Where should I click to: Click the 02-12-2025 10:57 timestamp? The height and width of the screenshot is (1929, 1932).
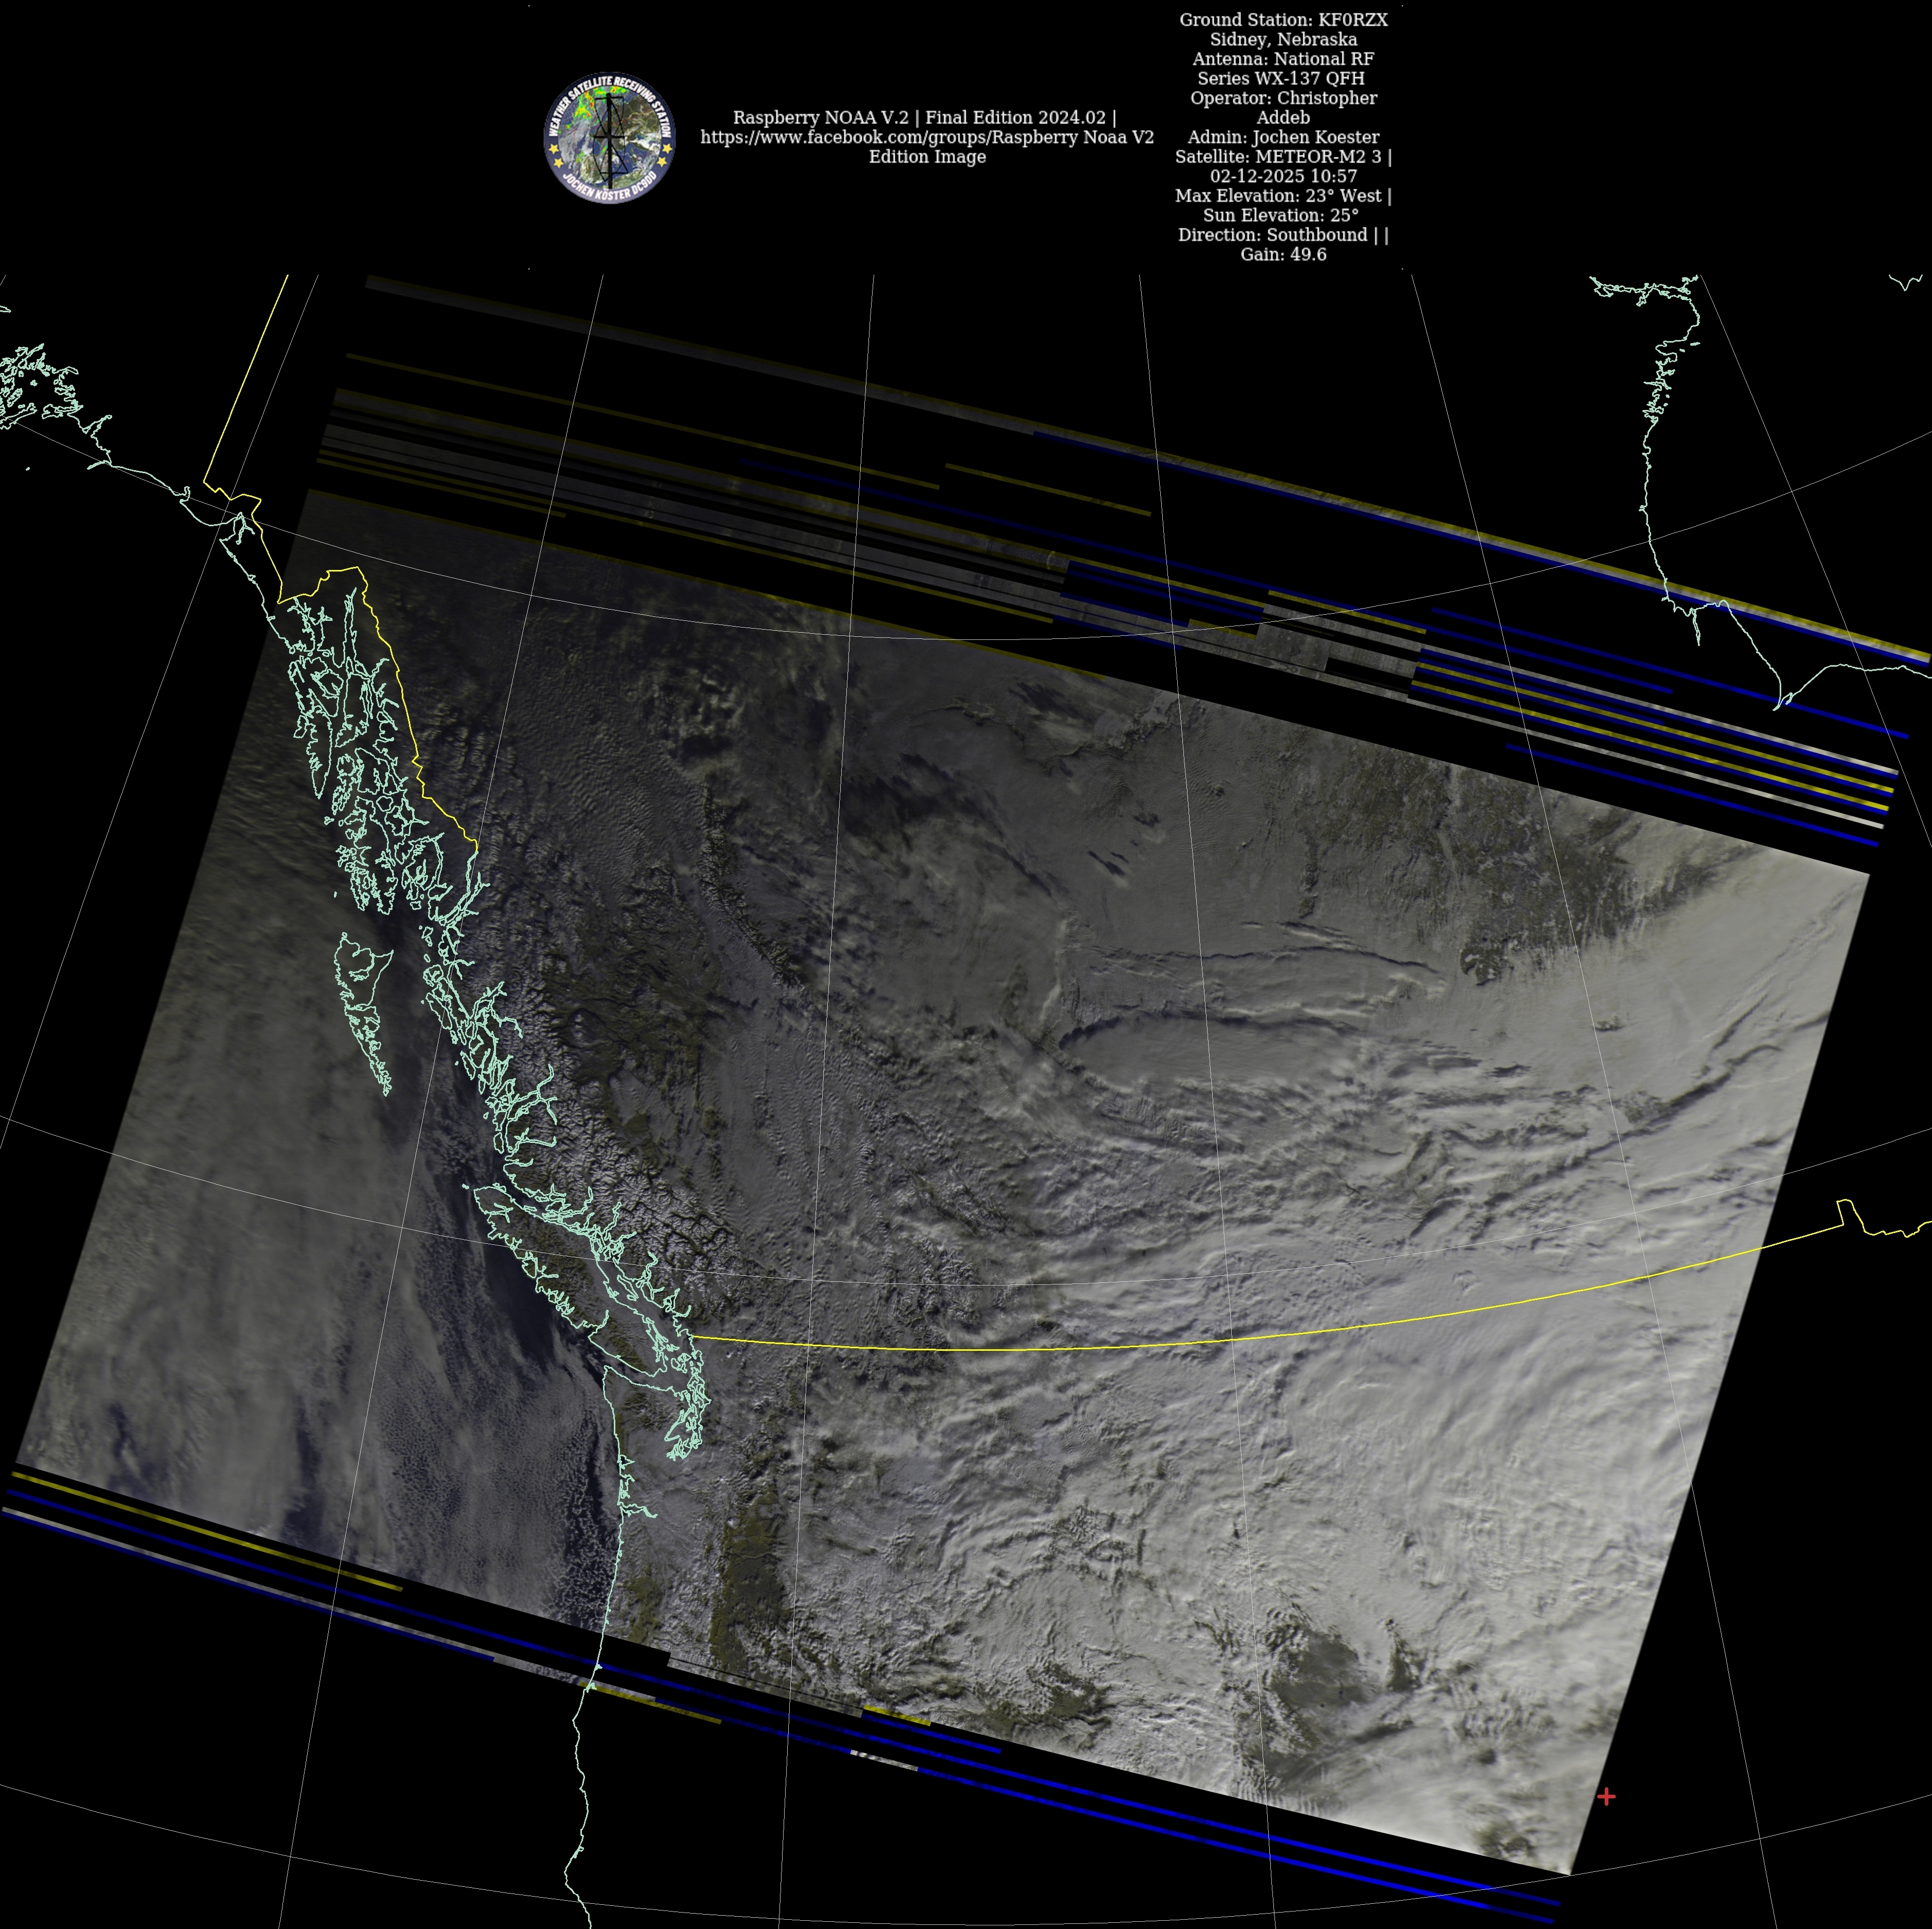pos(1283,176)
